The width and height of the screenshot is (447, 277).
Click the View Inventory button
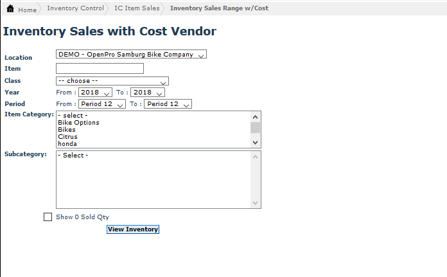tap(133, 229)
